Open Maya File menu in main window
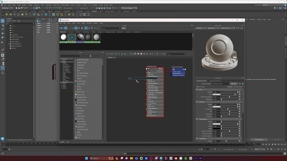 click(5, 5)
